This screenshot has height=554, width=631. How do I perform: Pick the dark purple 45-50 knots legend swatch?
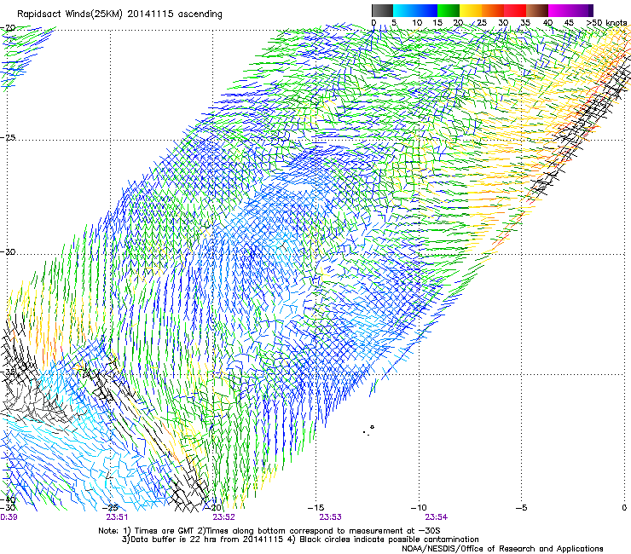coord(582,10)
